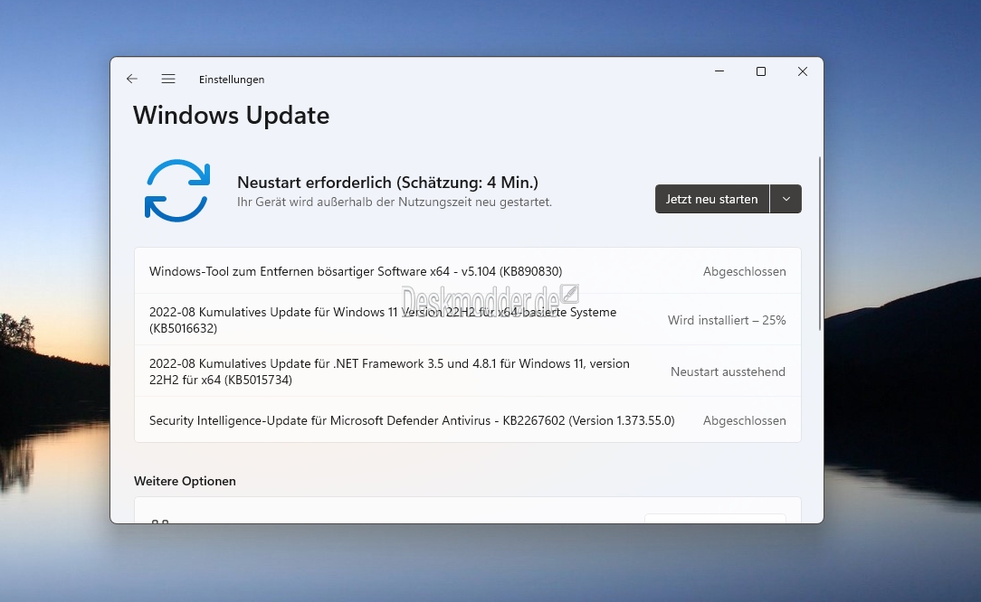Click the Windows Update page title
Viewport: 981px width, 602px height.
click(x=231, y=116)
